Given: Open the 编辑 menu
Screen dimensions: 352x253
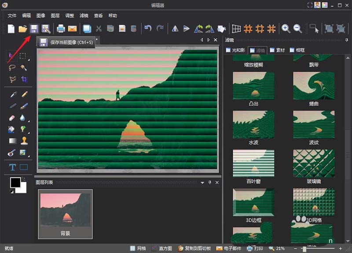Looking at the screenshot, I should pos(26,15).
